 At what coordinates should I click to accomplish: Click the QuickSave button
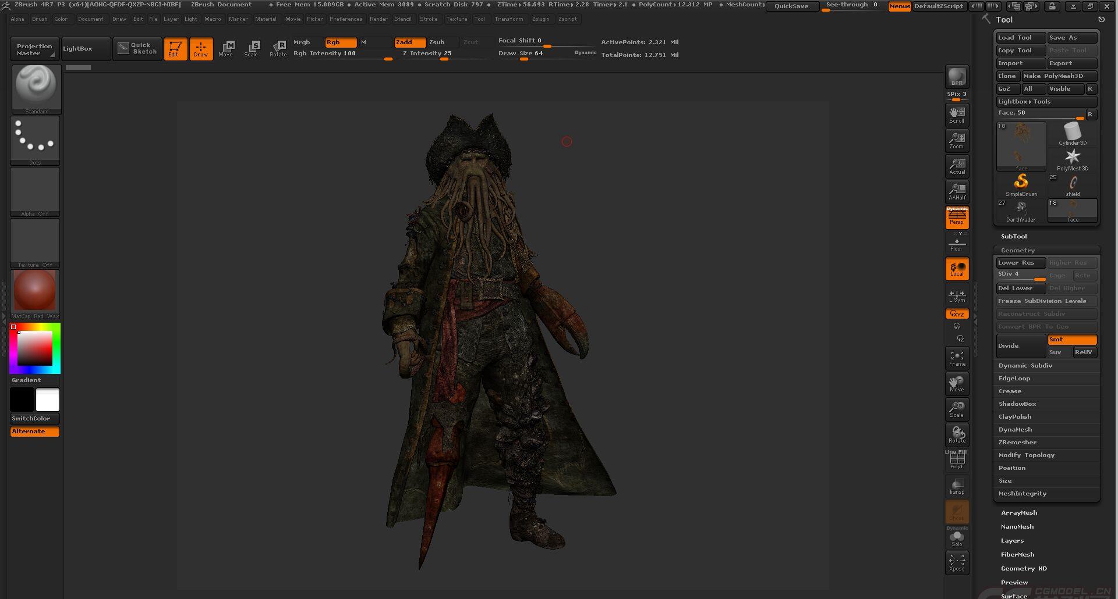click(791, 6)
